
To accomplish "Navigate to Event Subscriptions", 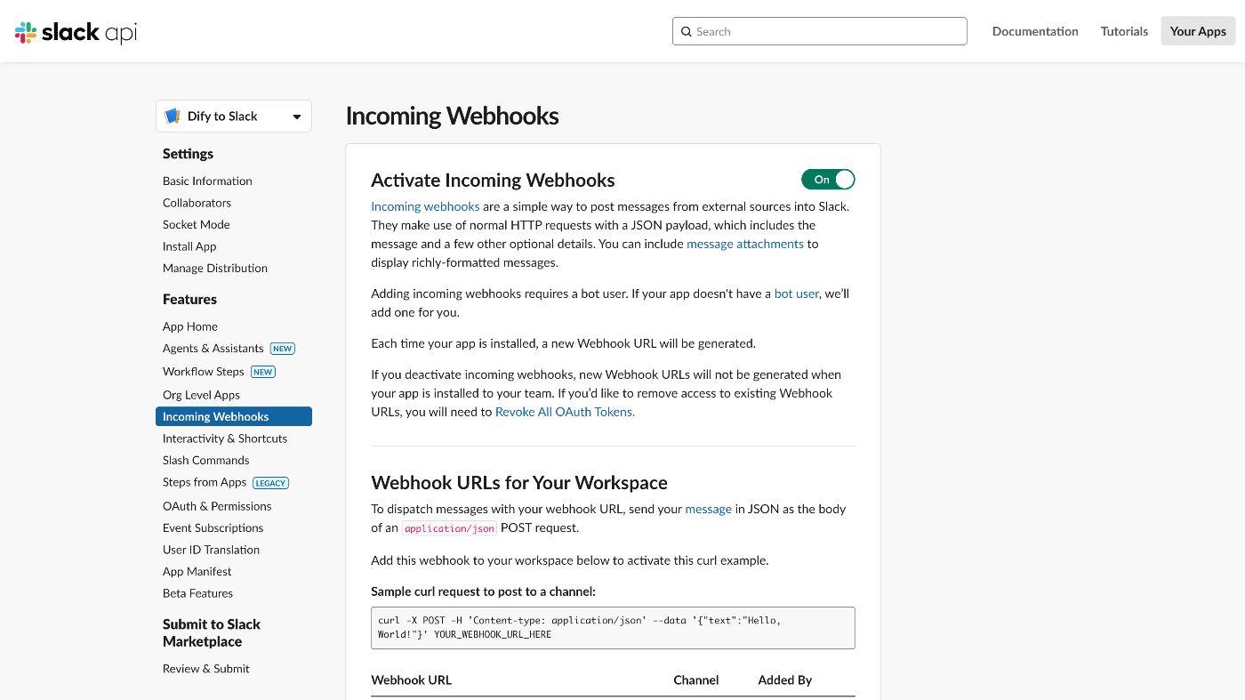I will 213,528.
